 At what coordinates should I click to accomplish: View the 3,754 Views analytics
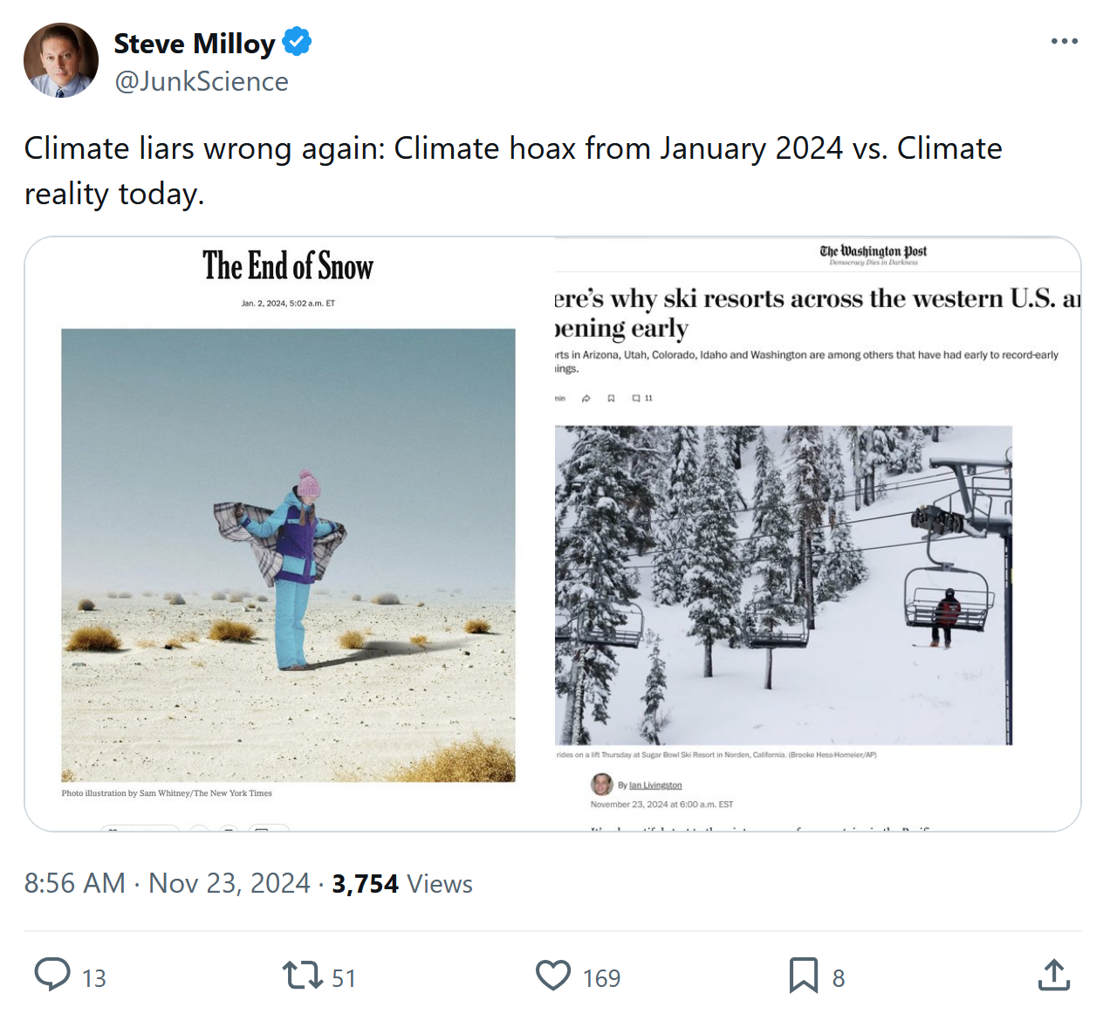click(x=402, y=883)
